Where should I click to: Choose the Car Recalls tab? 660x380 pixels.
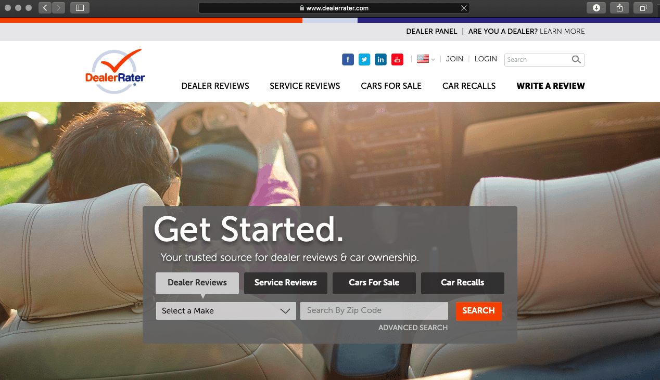(462, 283)
